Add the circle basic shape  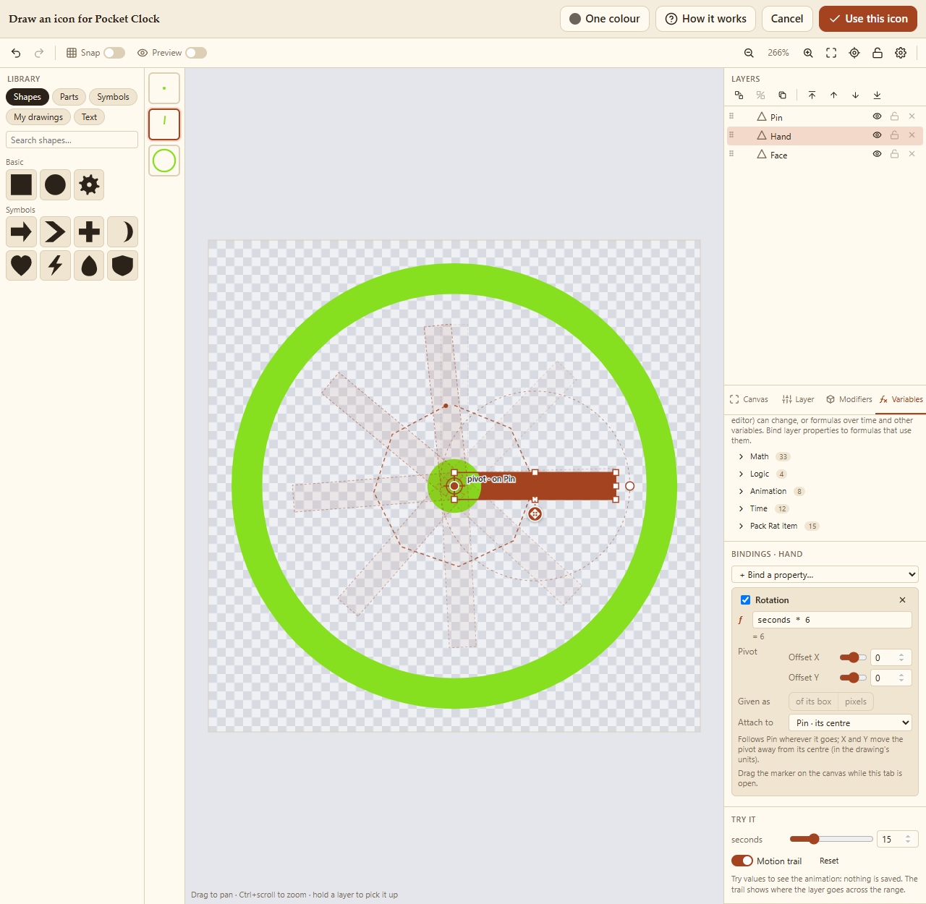tap(55, 184)
